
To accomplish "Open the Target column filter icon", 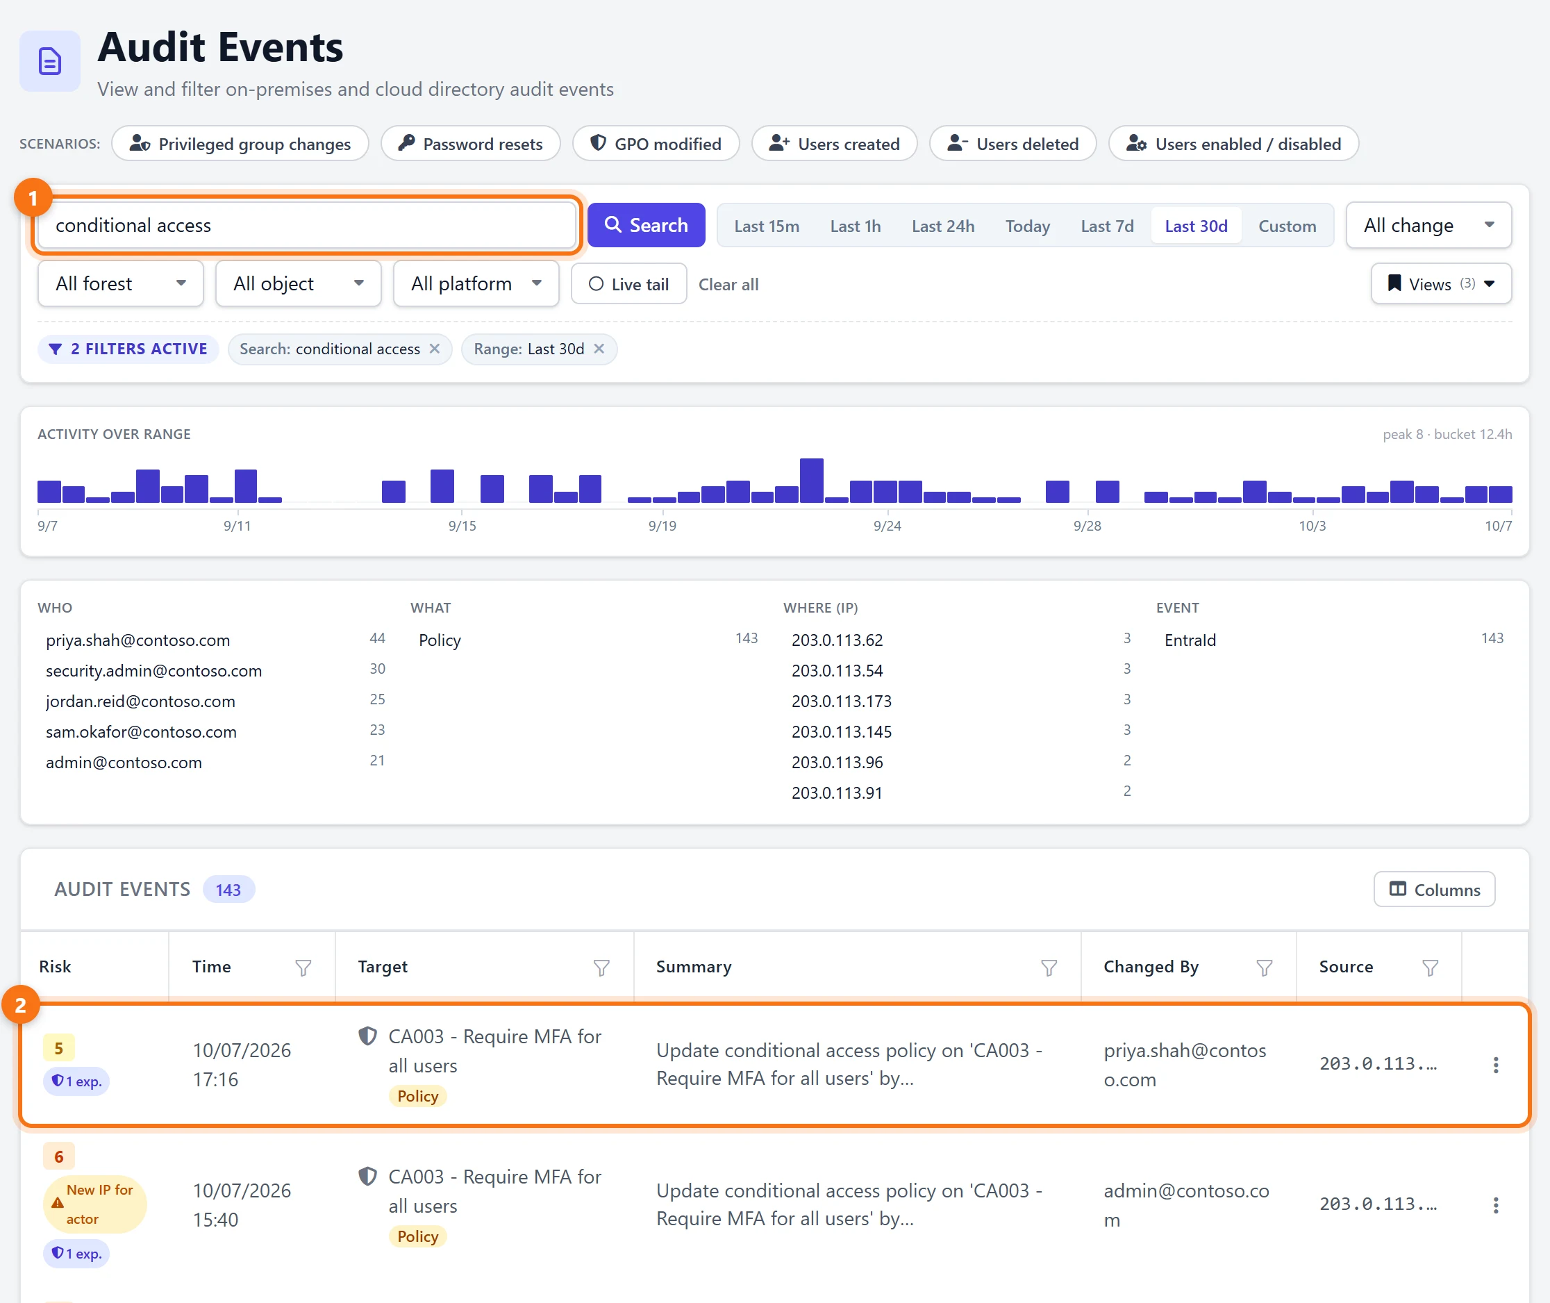I will point(601,967).
